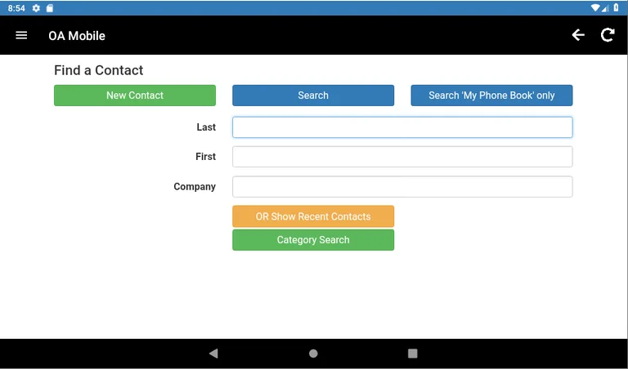Click the First field label
The image size is (628, 369).
[x=206, y=157]
